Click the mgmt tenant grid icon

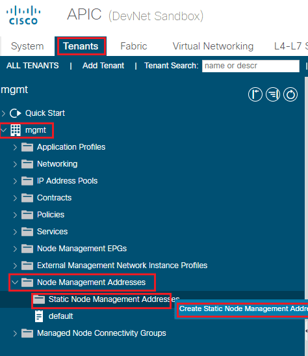pyautogui.click(x=16, y=130)
